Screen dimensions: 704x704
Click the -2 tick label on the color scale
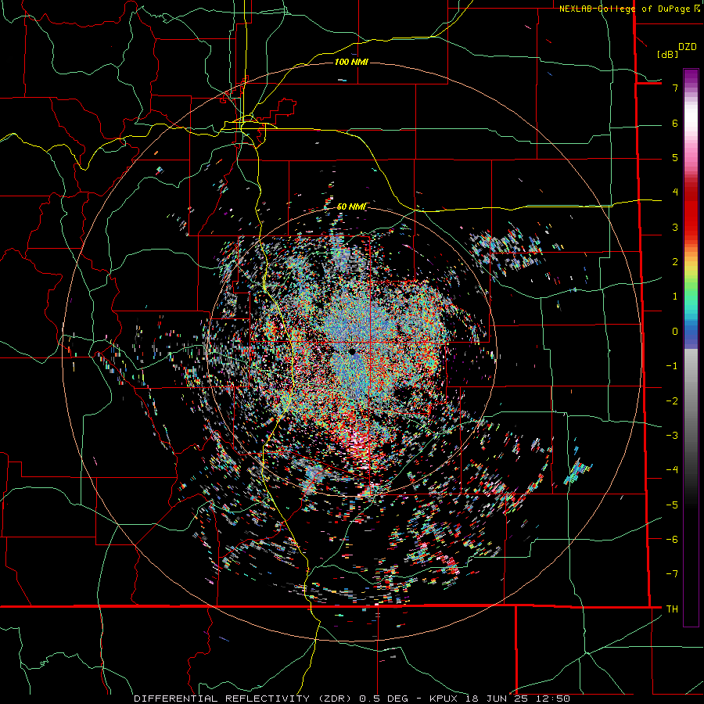[x=672, y=401]
